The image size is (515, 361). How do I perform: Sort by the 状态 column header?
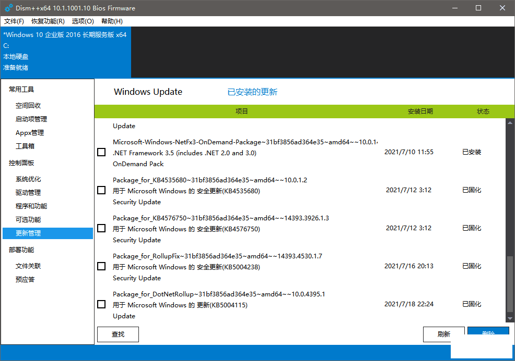pos(483,111)
